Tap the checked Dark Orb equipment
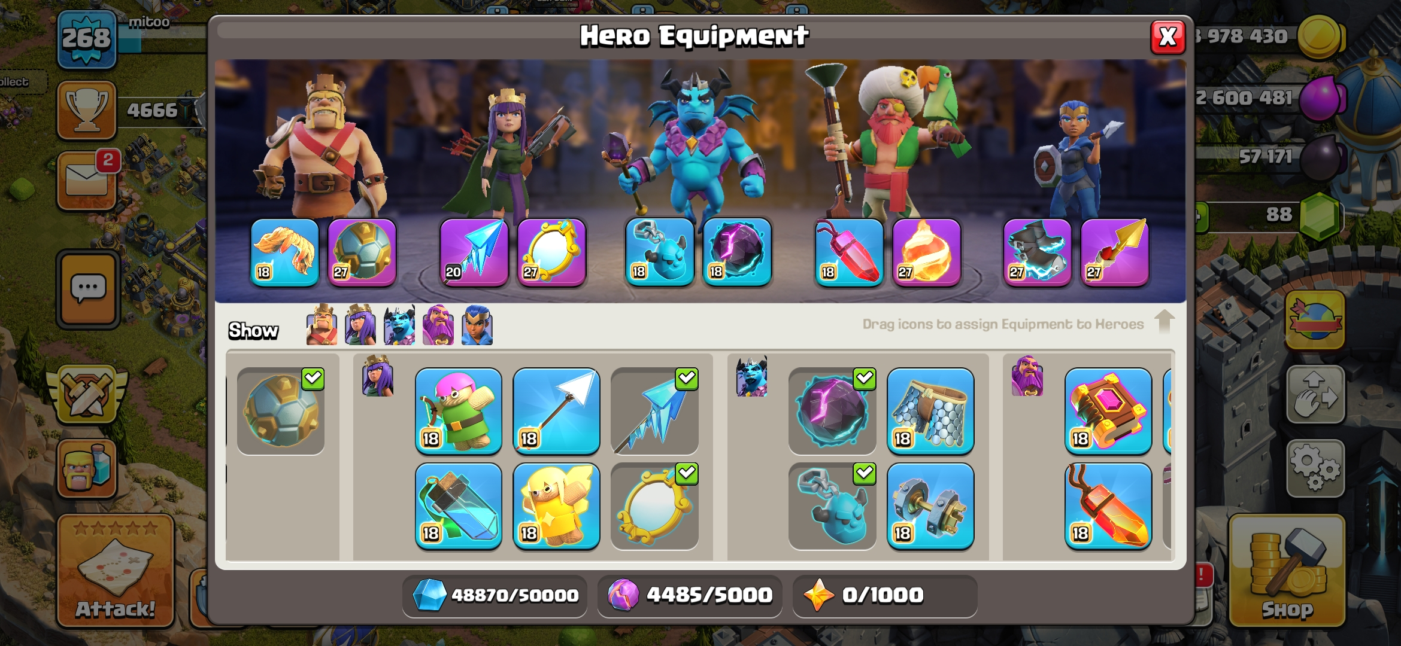 click(832, 412)
